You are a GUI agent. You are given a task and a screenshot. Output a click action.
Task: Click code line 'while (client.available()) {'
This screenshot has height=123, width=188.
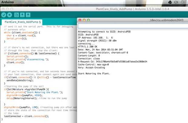pyautogui.click(x=22, y=32)
